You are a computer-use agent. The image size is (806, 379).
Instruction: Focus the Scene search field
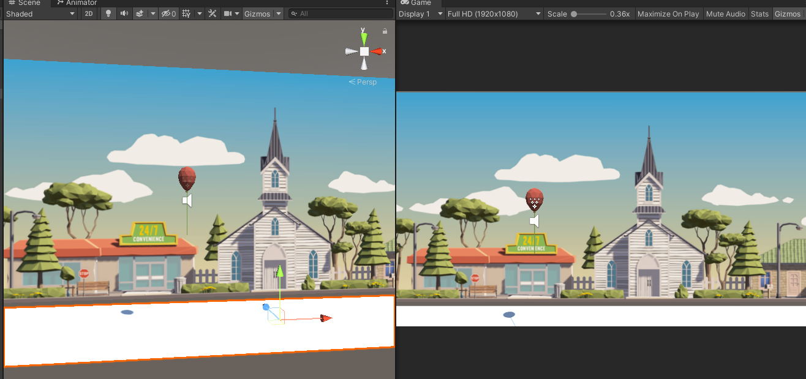pyautogui.click(x=341, y=13)
